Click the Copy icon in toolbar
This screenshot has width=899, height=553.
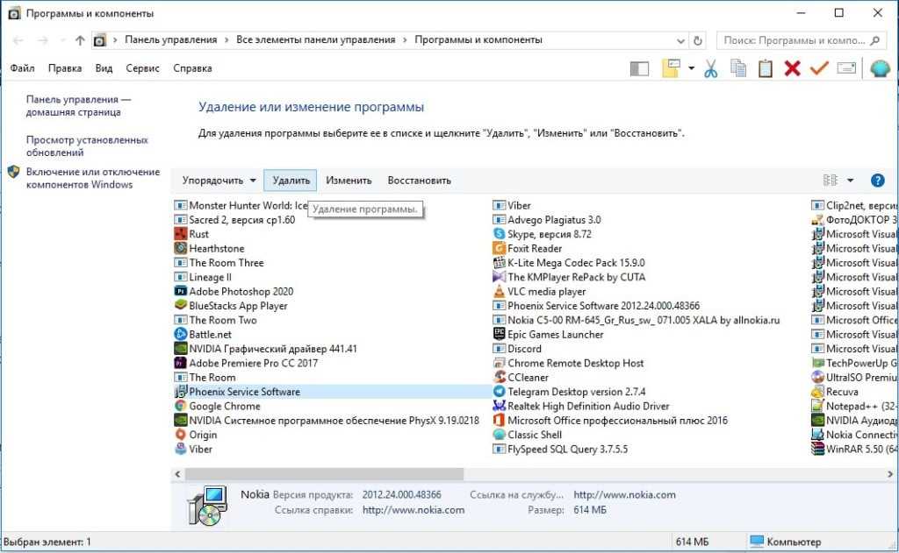[x=737, y=68]
